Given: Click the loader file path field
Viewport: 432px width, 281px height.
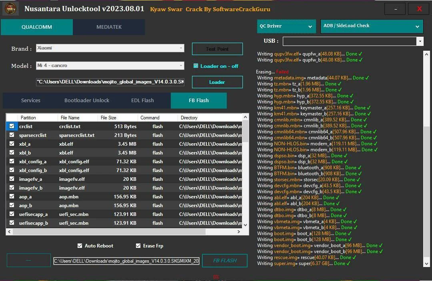Looking at the screenshot, I should [x=110, y=82].
